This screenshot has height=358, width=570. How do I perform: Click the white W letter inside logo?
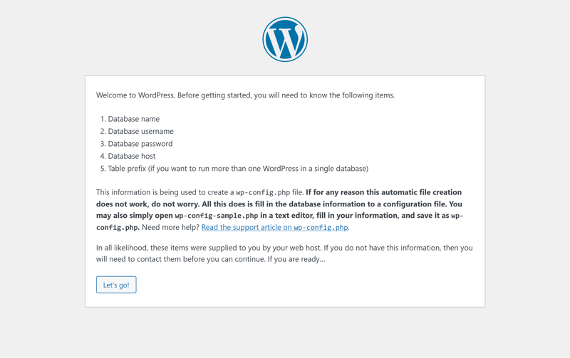pos(285,41)
